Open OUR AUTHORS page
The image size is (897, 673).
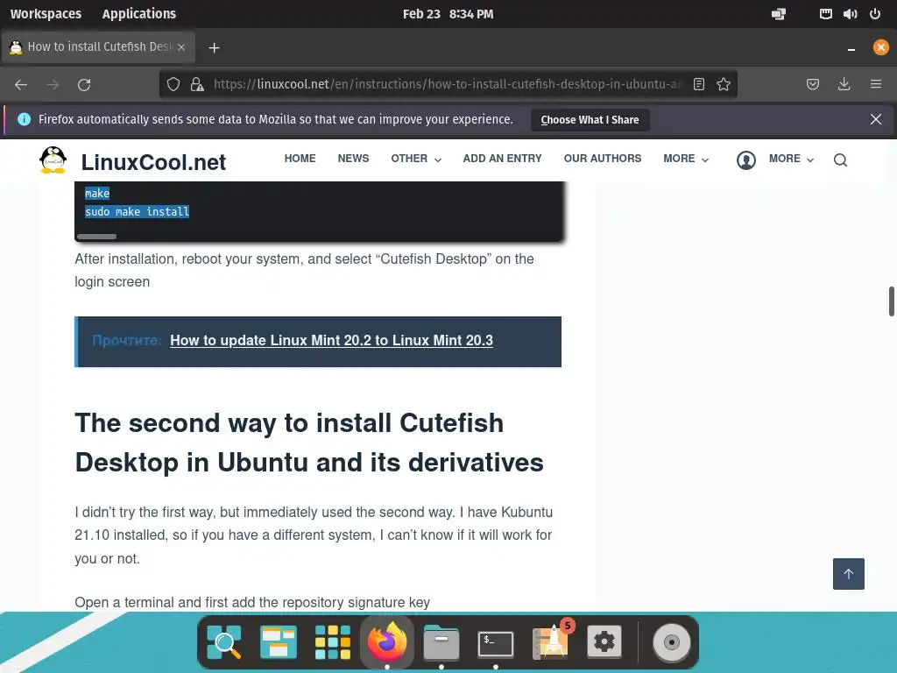(x=603, y=159)
